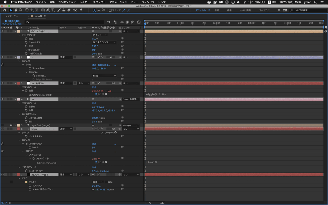Reset the ポスタリゼーション effect
Image resolution: width=328 pixels, height=205 pixels.
pos(94,144)
